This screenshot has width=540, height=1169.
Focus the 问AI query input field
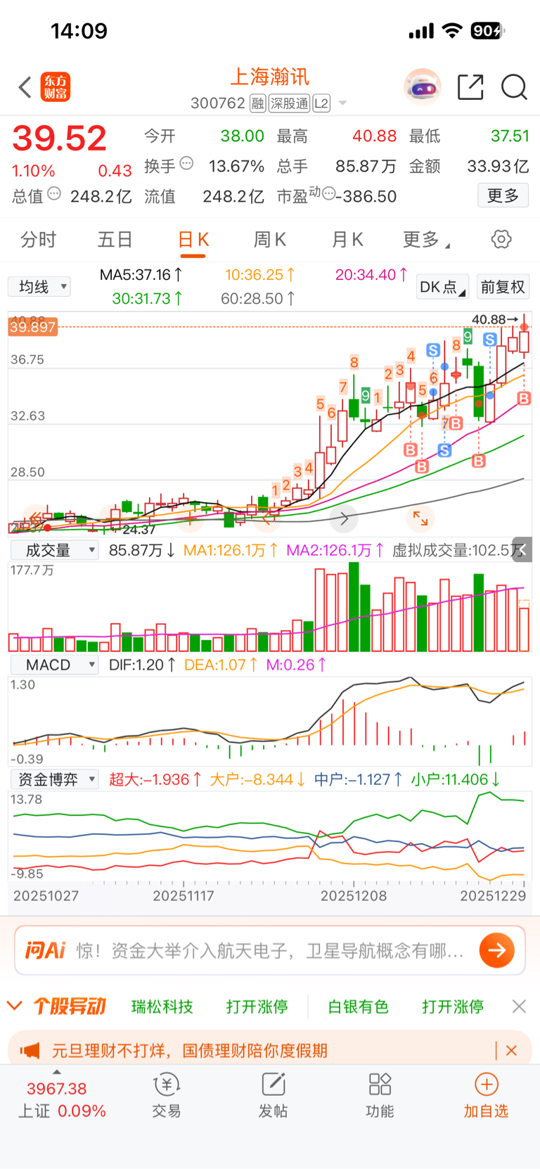(270, 951)
